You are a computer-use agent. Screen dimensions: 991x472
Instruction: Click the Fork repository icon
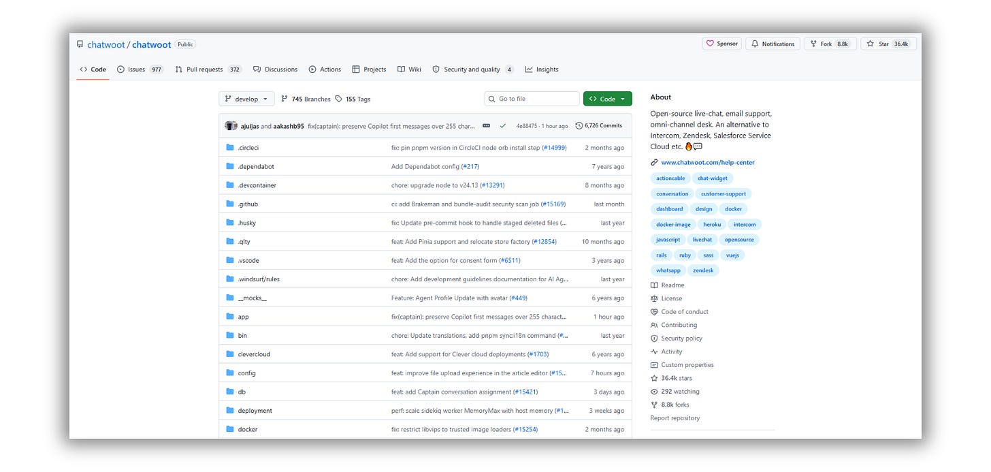pos(814,44)
